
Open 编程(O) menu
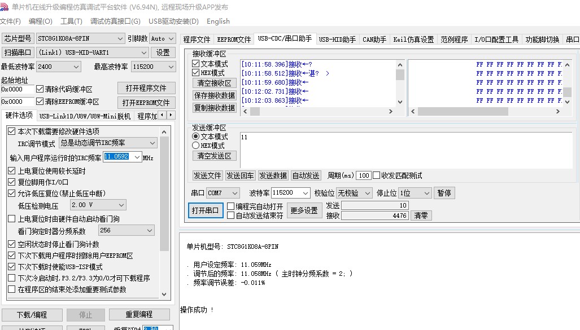41,21
